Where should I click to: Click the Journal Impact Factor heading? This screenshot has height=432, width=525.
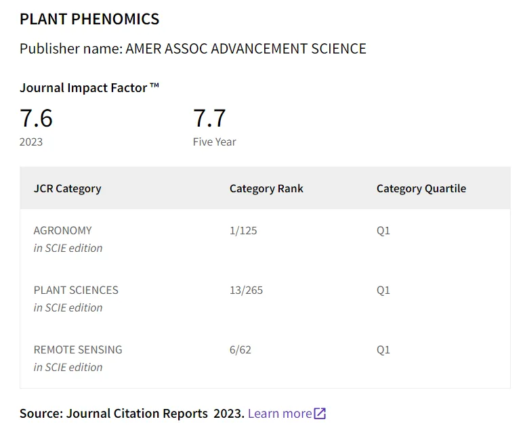[89, 87]
